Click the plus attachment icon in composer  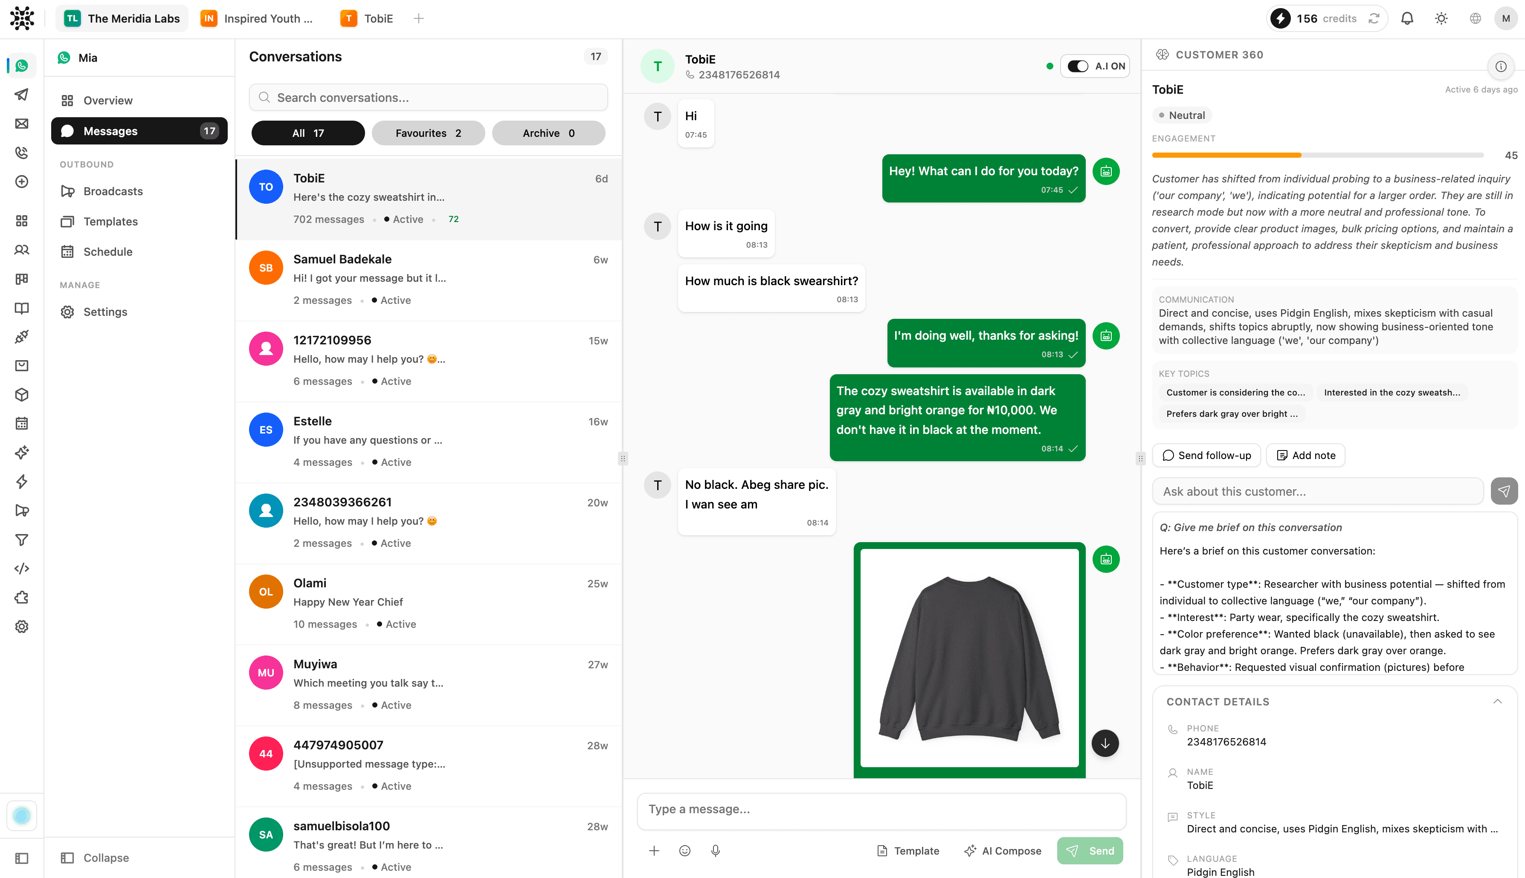point(654,851)
